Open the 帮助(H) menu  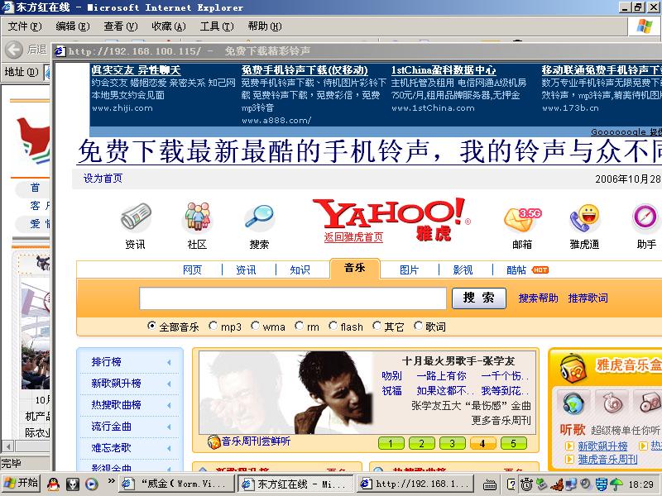coord(265,26)
